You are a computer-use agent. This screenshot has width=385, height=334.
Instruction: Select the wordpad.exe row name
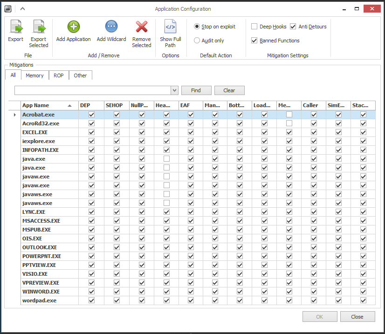coord(39,300)
